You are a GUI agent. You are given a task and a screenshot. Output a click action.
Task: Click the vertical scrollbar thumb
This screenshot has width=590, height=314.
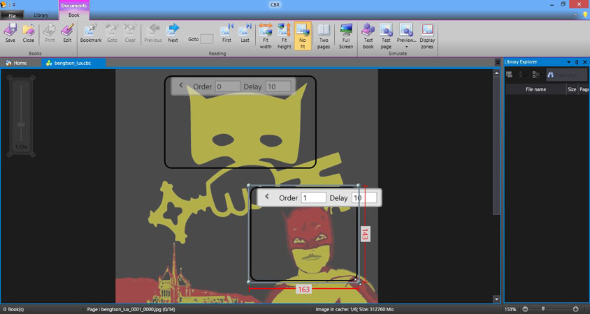pyautogui.click(x=496, y=146)
